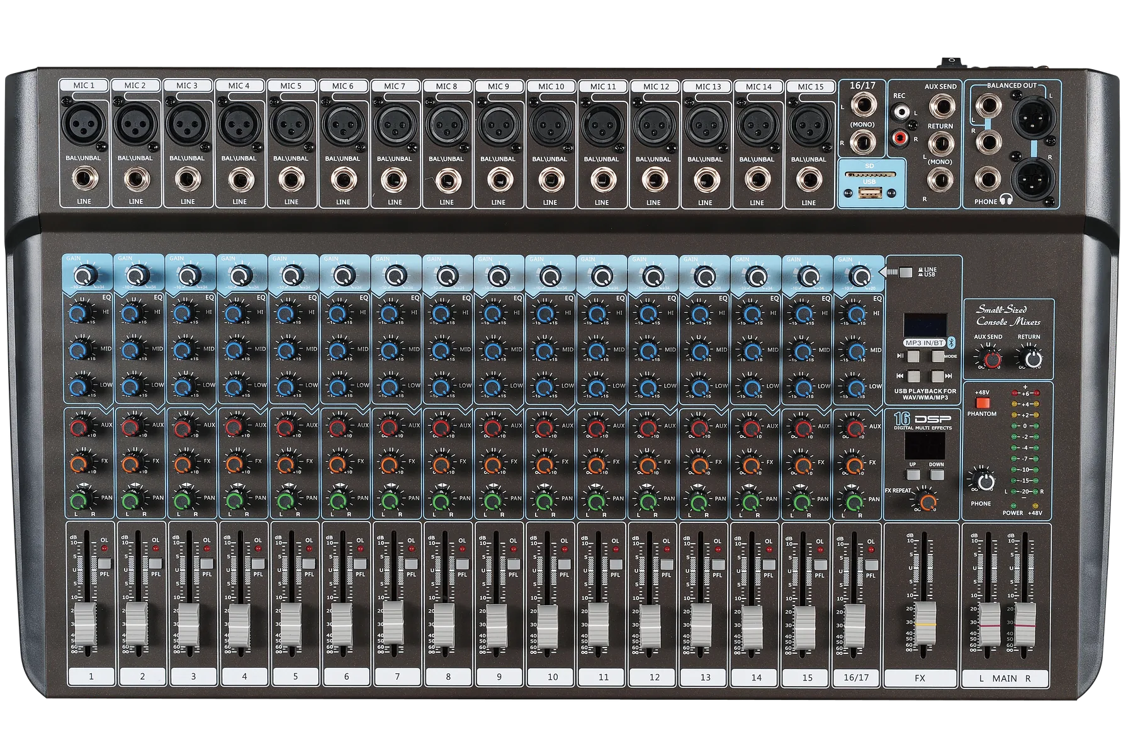Click the balanced out L quarter-inch jack
1133x754 pixels.
988,106
